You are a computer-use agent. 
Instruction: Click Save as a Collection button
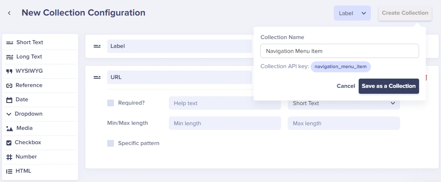click(x=389, y=86)
